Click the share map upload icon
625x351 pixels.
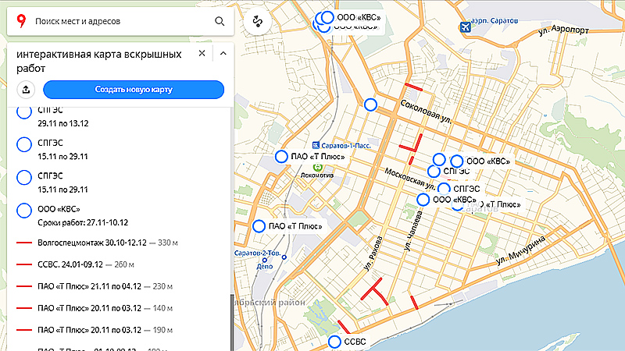point(25,90)
